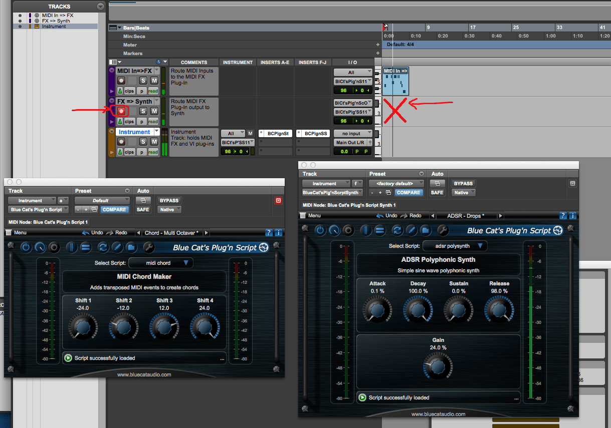Click Blue Cat logo icon in ADSR Synth header

(558, 230)
